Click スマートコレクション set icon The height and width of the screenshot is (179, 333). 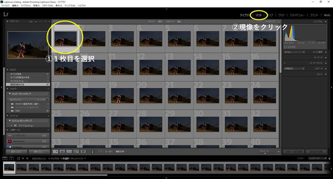pos(15,126)
